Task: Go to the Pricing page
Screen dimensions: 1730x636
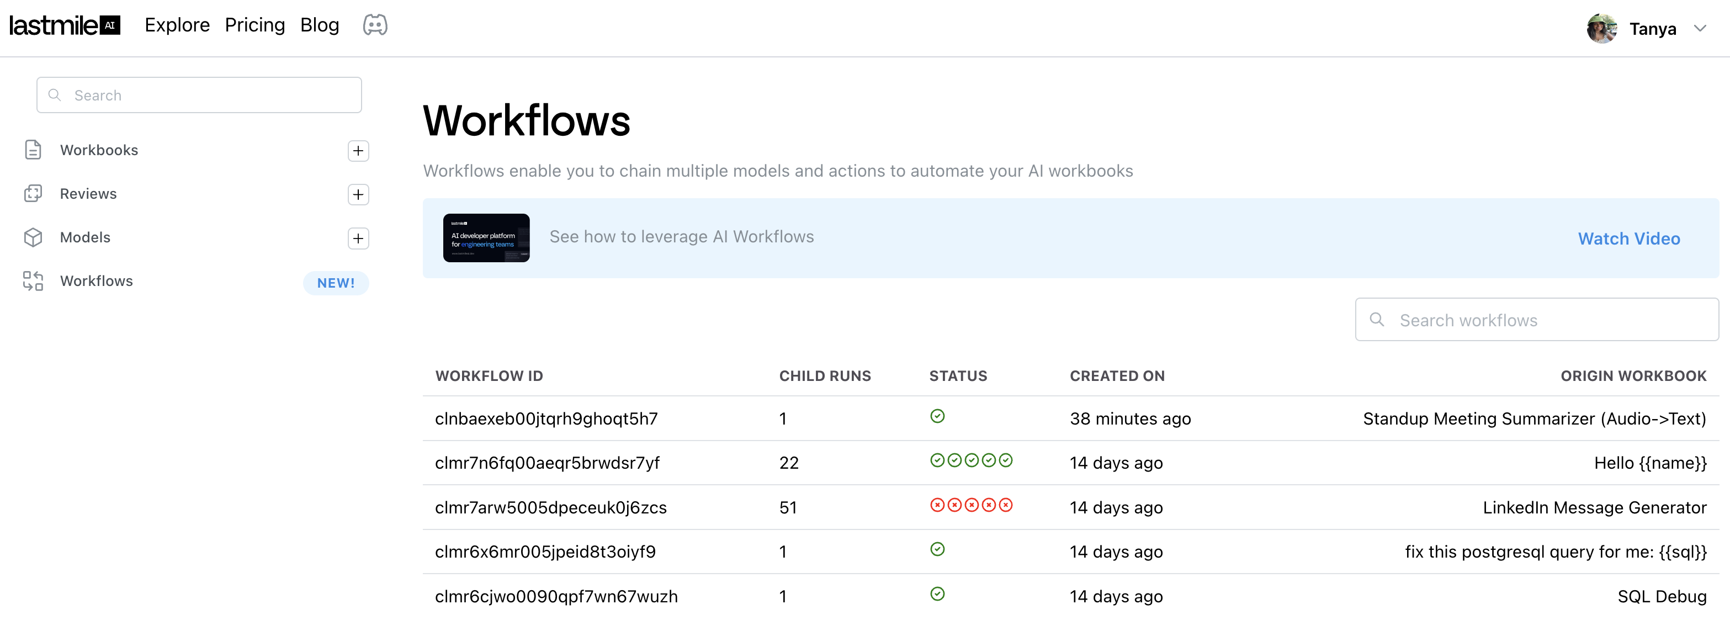Action: [254, 25]
